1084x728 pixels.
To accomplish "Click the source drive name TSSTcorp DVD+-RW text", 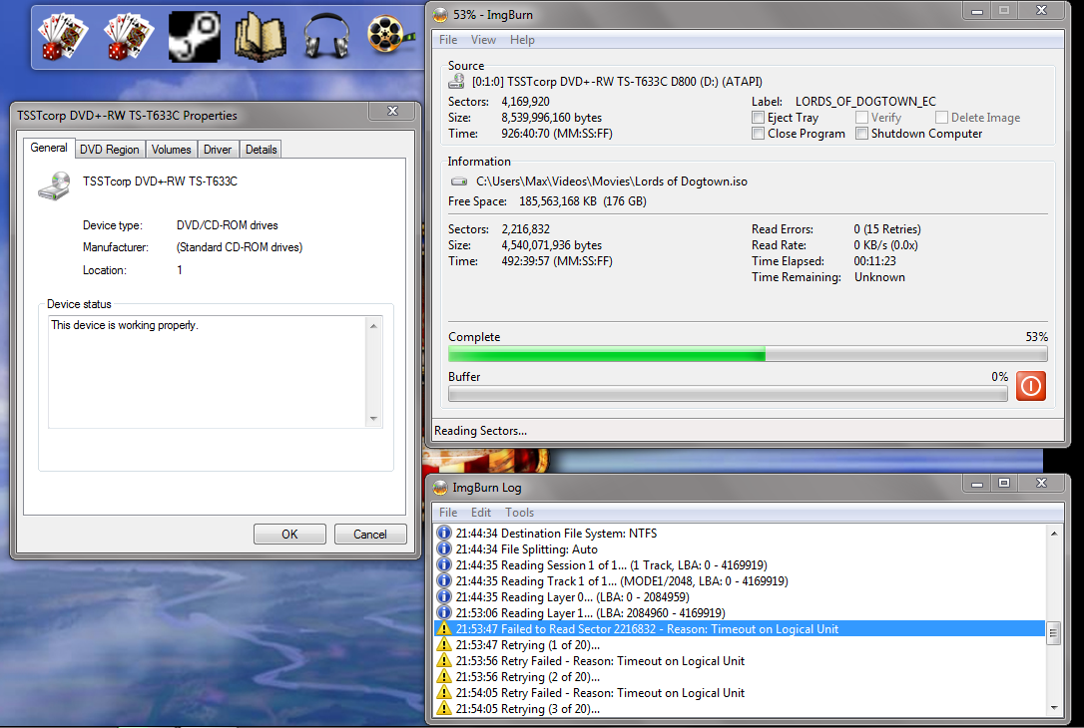I will (x=617, y=82).
